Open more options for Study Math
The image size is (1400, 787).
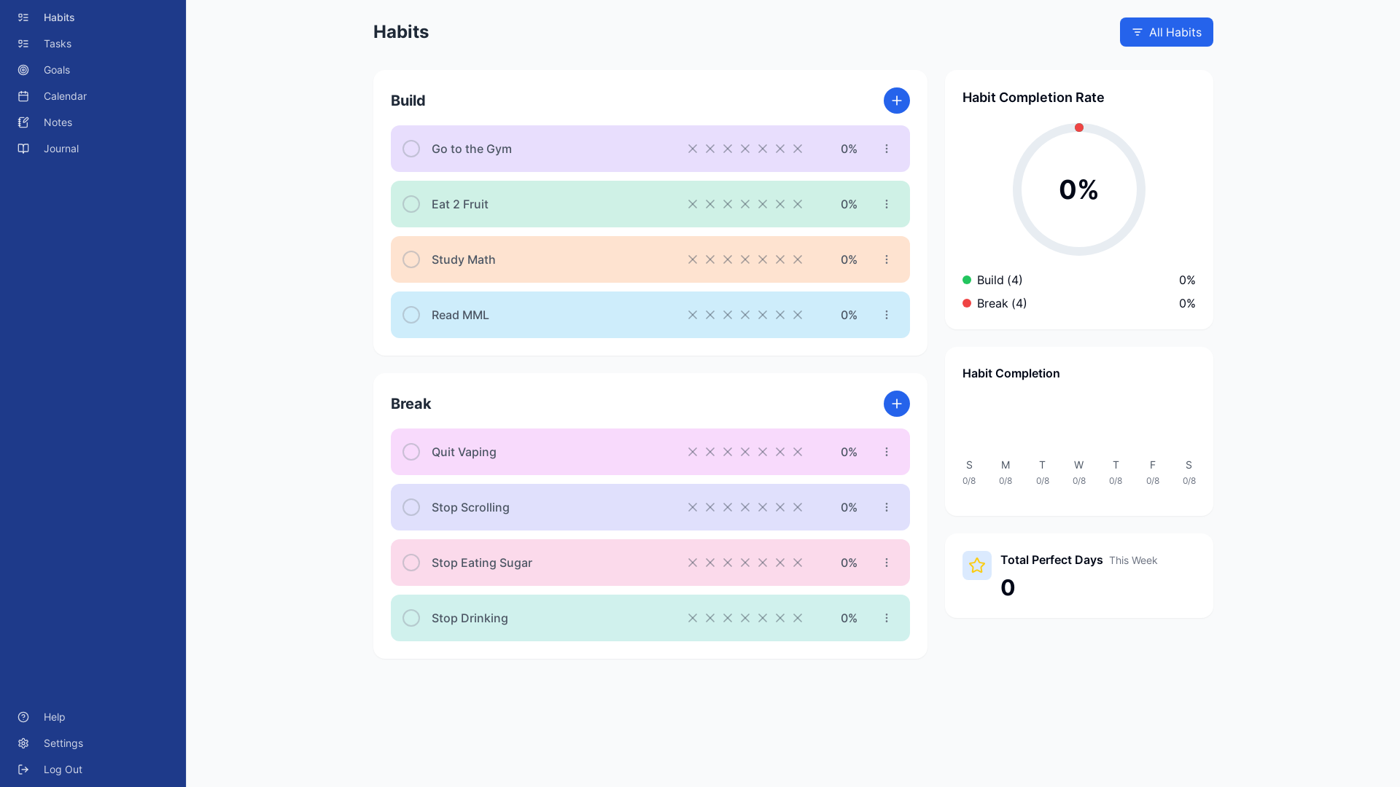tap(887, 259)
